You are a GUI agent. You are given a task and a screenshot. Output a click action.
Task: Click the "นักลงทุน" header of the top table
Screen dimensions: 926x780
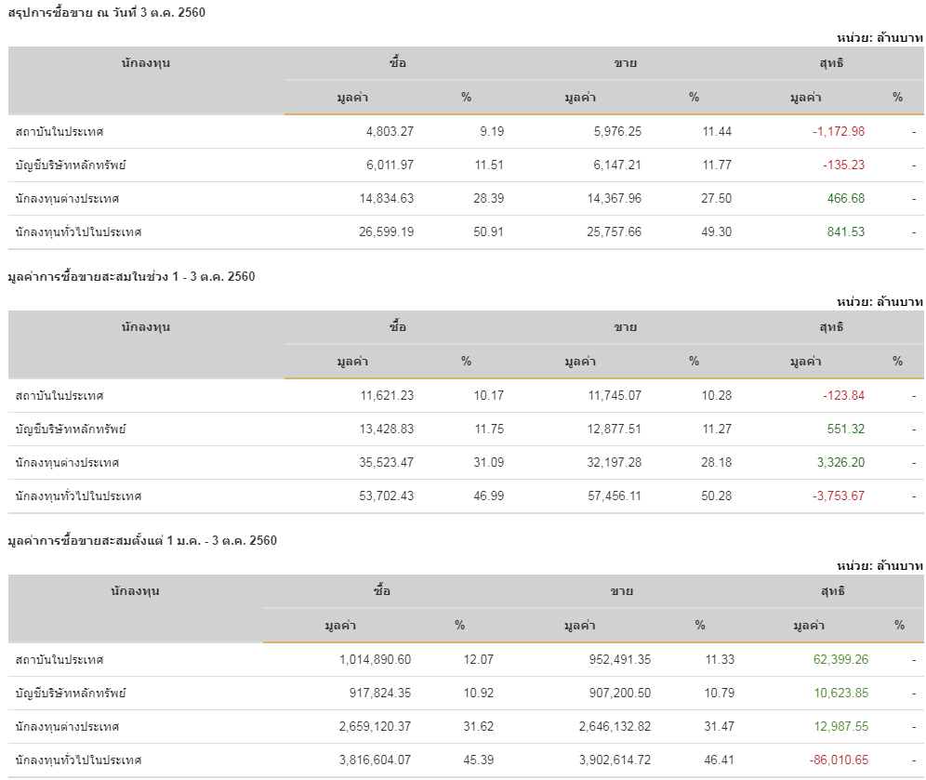click(x=146, y=63)
